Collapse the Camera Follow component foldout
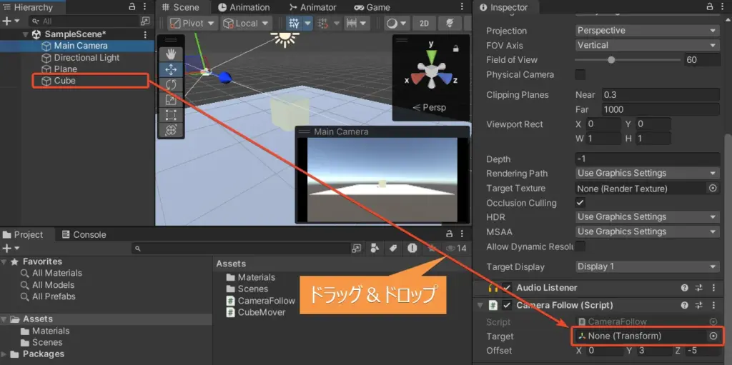This screenshot has height=365, width=732. tap(480, 305)
